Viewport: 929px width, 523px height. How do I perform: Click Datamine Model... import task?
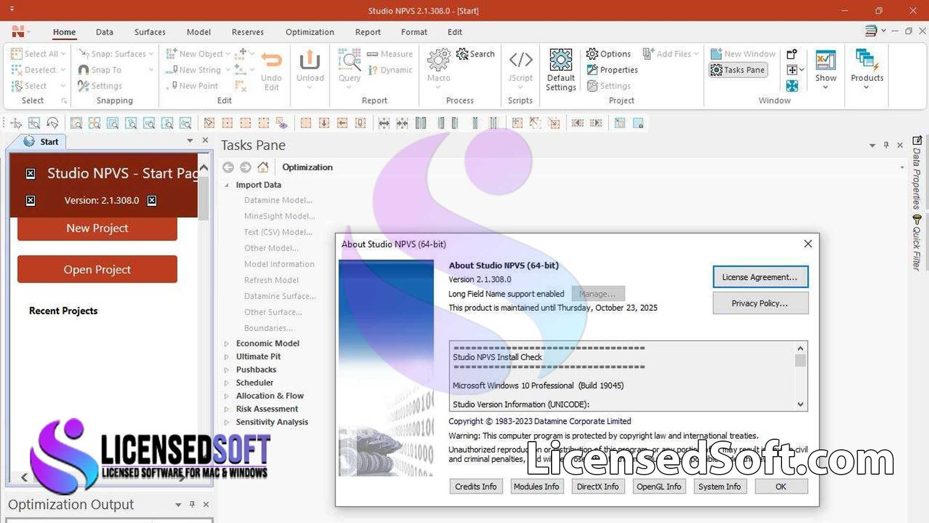pos(278,200)
